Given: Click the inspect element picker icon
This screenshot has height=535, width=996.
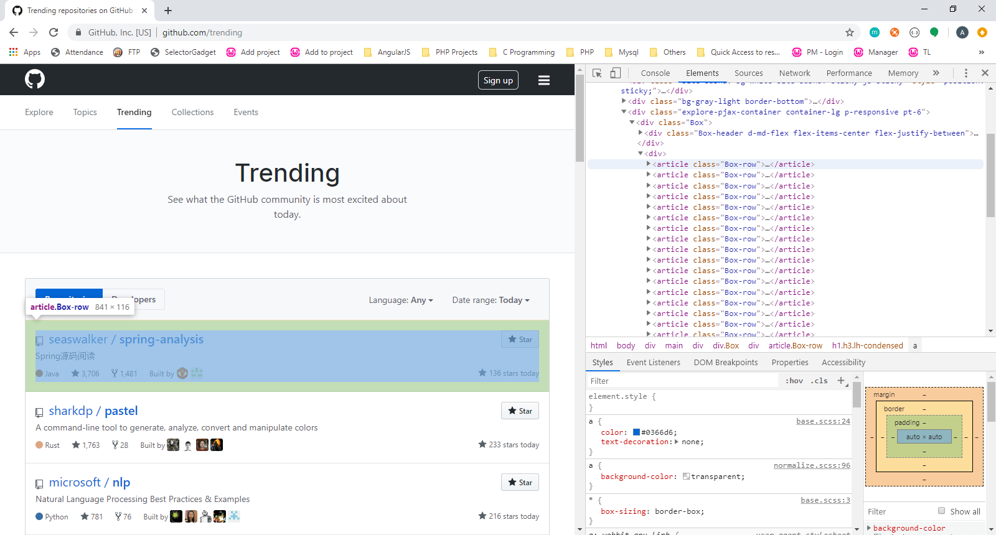Looking at the screenshot, I should tap(597, 73).
